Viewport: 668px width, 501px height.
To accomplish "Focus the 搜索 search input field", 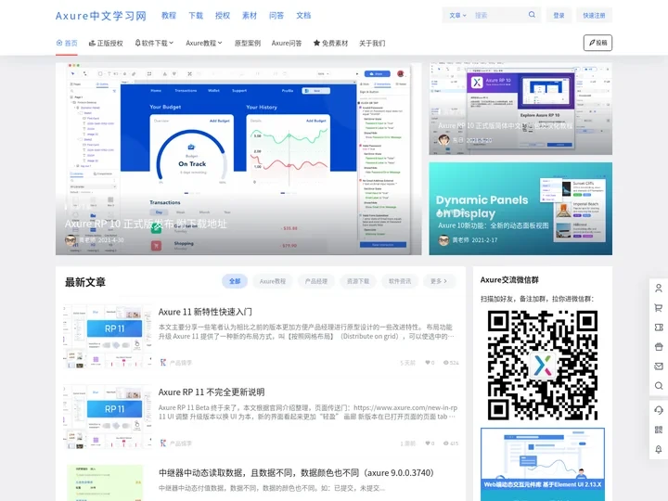I will (498, 16).
